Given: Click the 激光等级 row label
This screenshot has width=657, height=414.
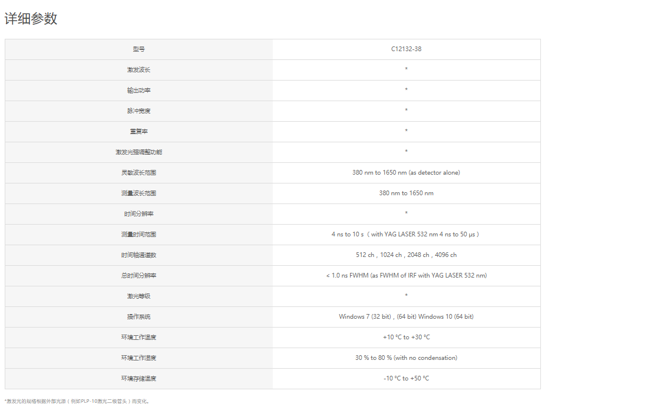Looking at the screenshot, I should 138,296.
